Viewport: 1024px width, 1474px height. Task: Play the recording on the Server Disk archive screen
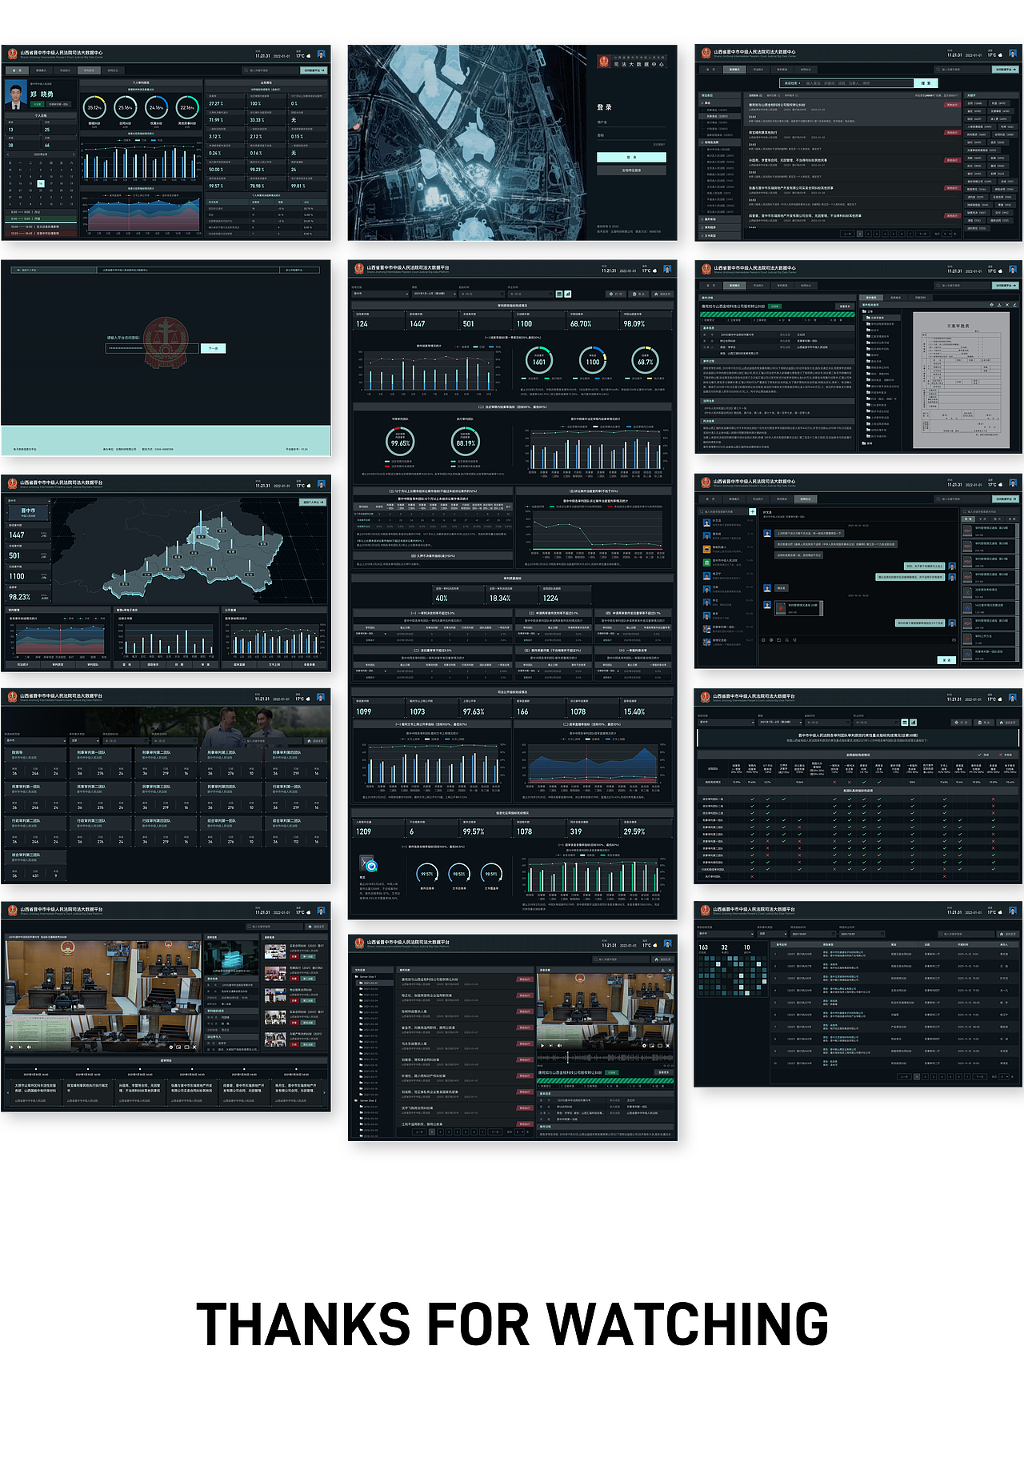tap(542, 1045)
